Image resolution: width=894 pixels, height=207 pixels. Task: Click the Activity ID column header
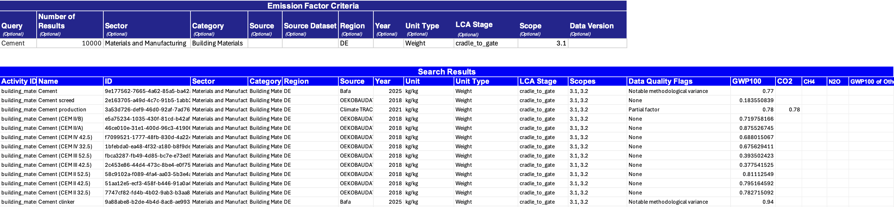pos(18,81)
